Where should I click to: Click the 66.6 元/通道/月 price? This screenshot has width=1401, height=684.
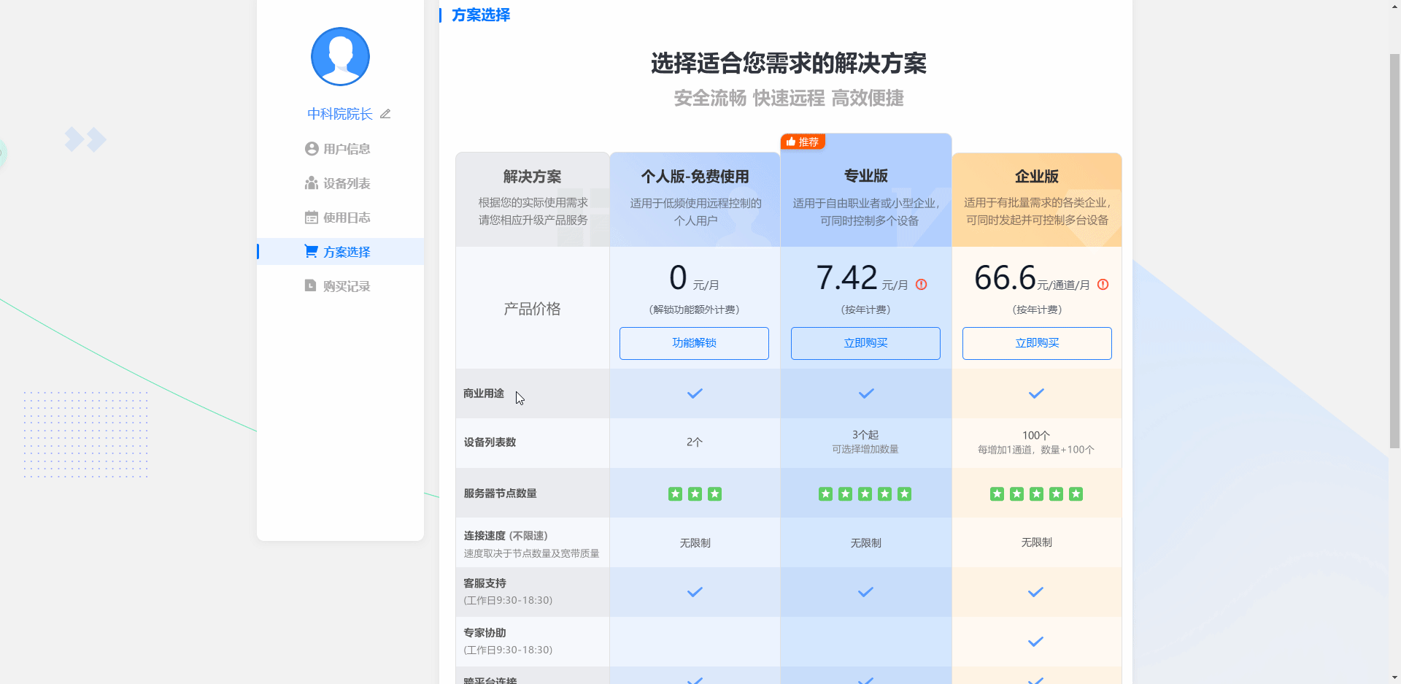(1032, 278)
